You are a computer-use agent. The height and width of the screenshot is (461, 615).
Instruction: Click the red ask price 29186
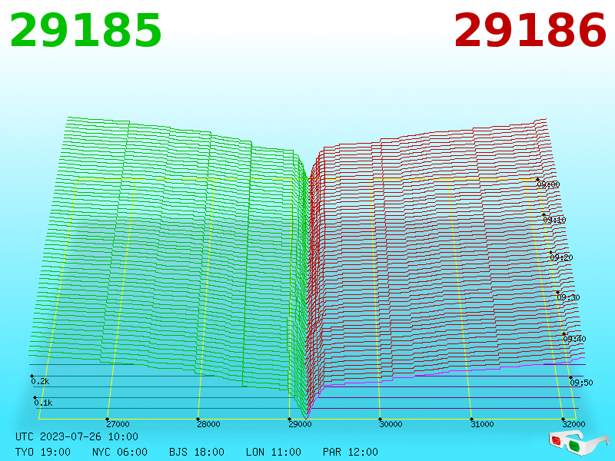pos(530,30)
